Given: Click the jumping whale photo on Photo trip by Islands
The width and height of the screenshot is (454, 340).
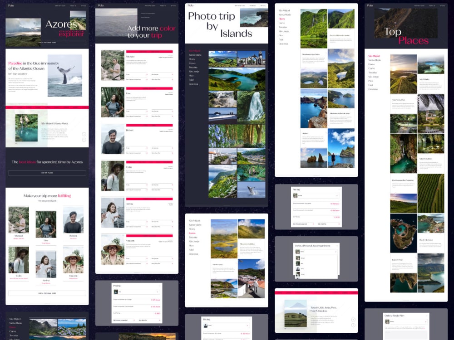Looking at the screenshot, I should [251, 189].
